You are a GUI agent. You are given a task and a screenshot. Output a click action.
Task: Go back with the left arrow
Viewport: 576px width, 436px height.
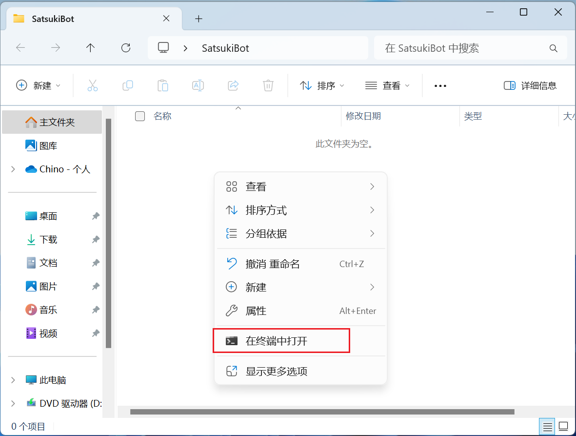(20, 48)
